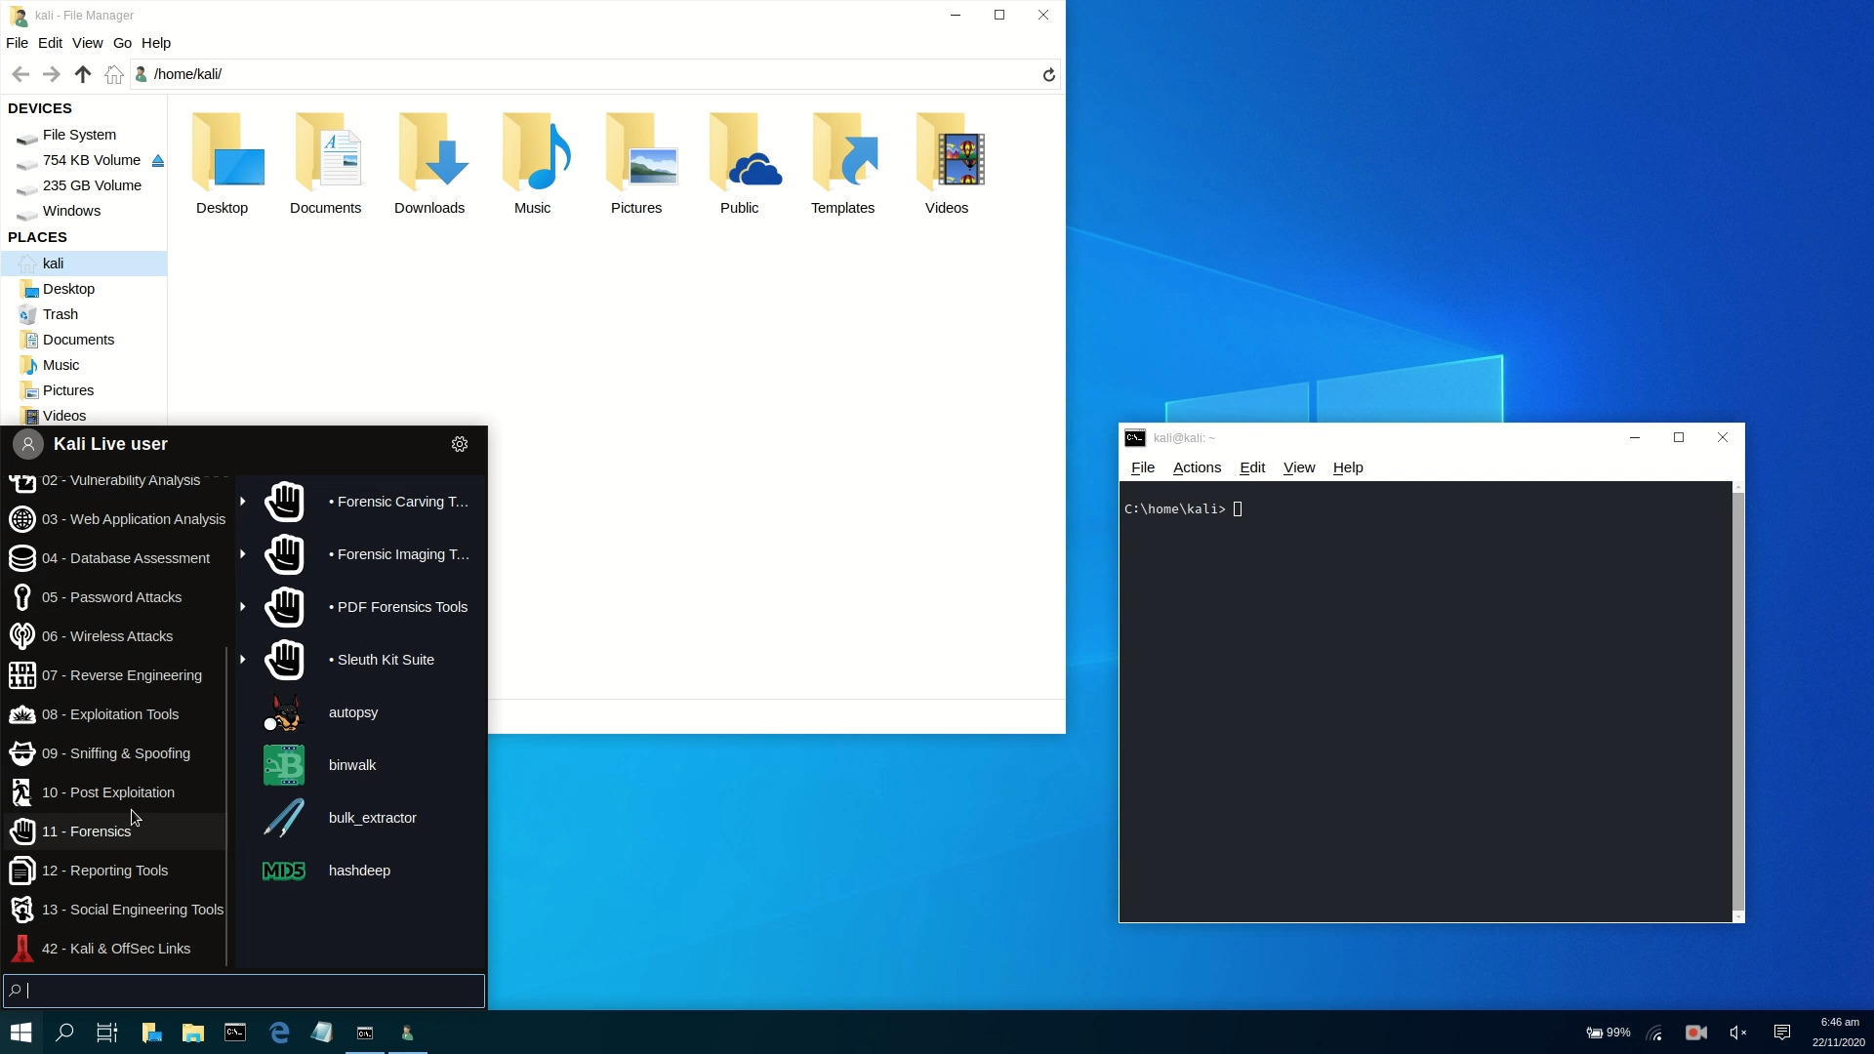
Task: Select 12 - Reporting Tools category
Action: tap(117, 871)
